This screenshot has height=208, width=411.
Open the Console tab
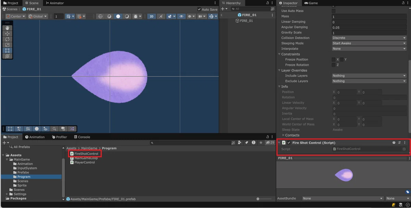[x=82, y=137]
